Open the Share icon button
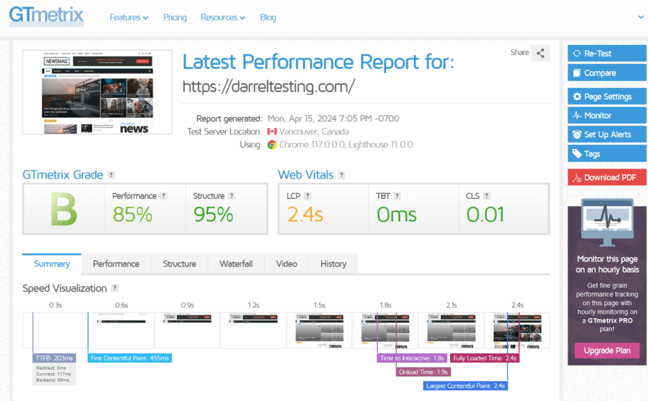The height and width of the screenshot is (401, 648). point(540,53)
